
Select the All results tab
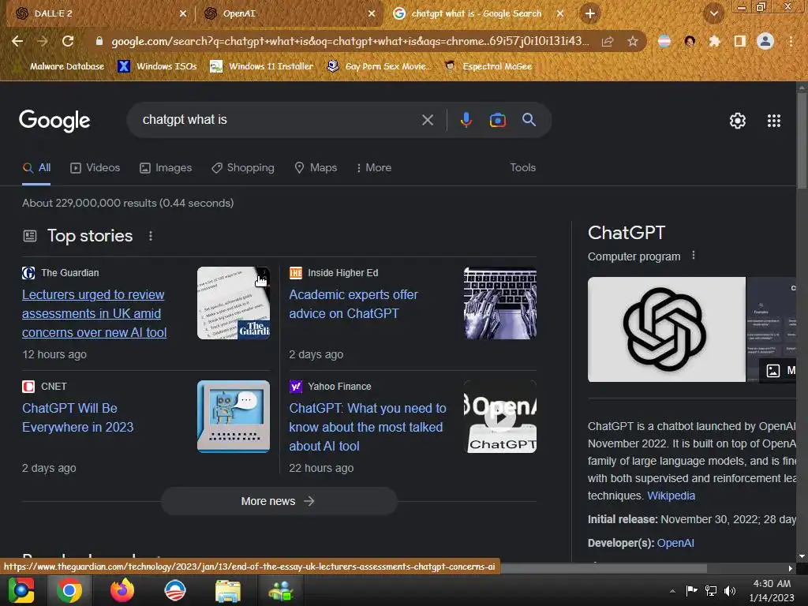pyautogui.click(x=36, y=167)
